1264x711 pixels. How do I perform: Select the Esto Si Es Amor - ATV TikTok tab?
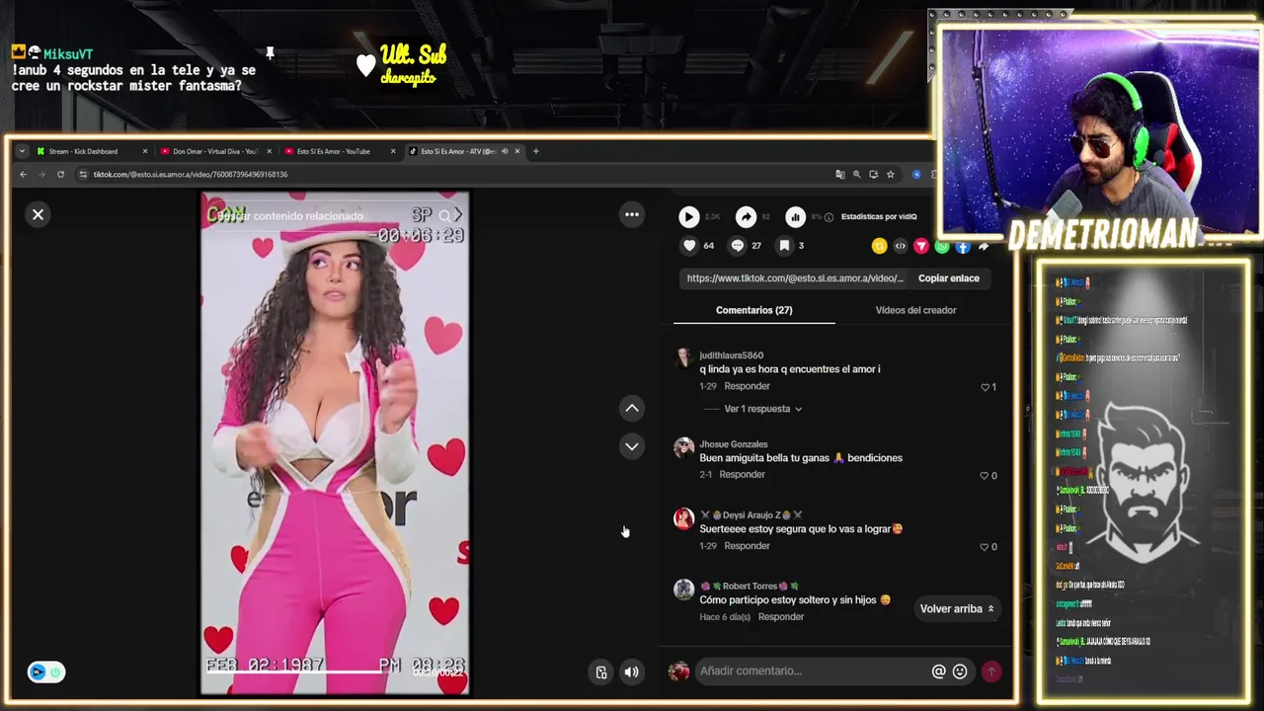point(456,151)
